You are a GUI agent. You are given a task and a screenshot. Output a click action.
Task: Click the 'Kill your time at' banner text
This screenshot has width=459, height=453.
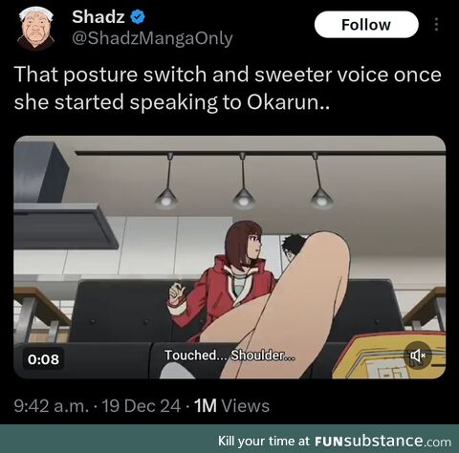point(264,442)
